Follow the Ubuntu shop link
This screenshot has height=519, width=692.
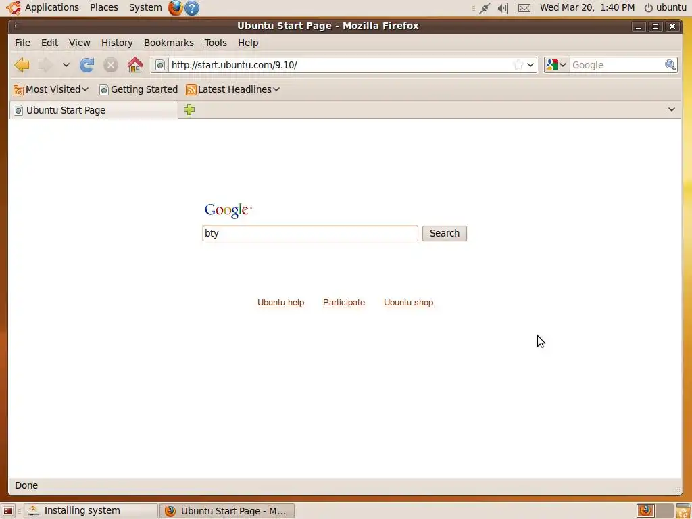click(x=408, y=303)
